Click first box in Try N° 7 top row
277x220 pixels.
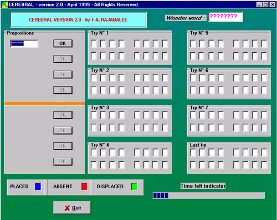(x=193, y=115)
